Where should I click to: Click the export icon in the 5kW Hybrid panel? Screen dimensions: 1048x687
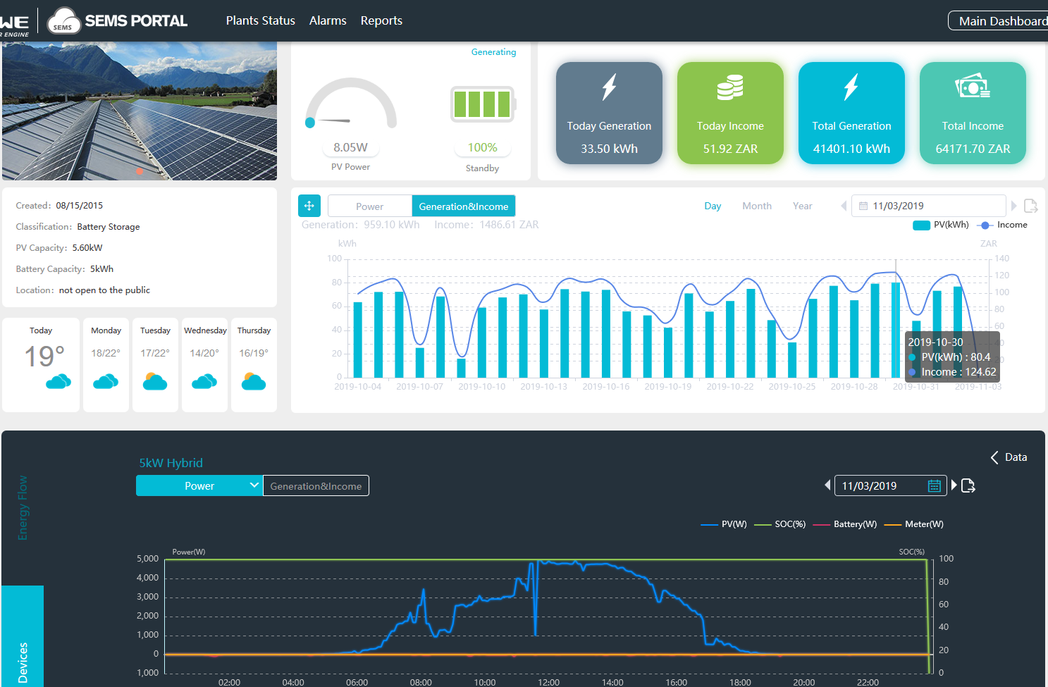968,485
